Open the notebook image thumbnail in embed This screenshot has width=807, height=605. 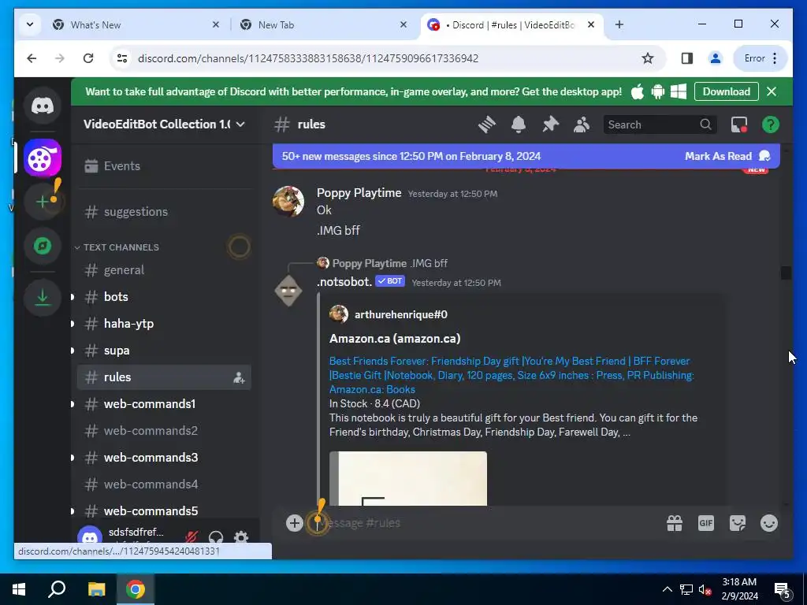(408, 478)
